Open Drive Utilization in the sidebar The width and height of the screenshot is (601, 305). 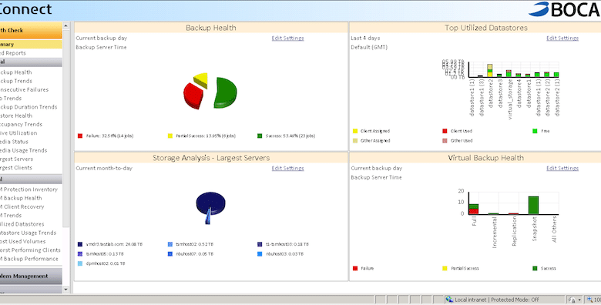click(x=18, y=133)
